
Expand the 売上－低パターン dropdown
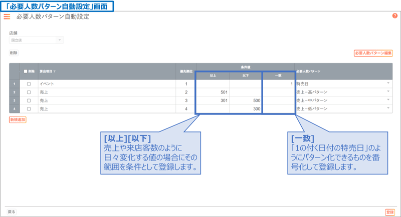(x=388, y=108)
